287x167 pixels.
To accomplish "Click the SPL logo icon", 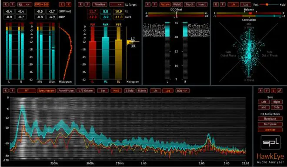I will pos(270,142).
